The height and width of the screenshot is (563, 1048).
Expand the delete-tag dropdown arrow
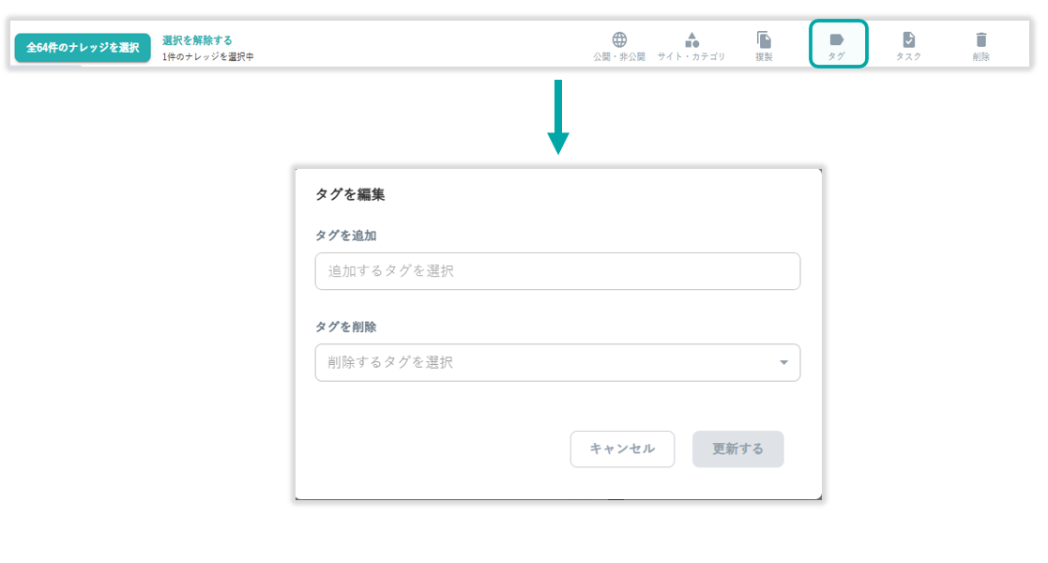[783, 363]
